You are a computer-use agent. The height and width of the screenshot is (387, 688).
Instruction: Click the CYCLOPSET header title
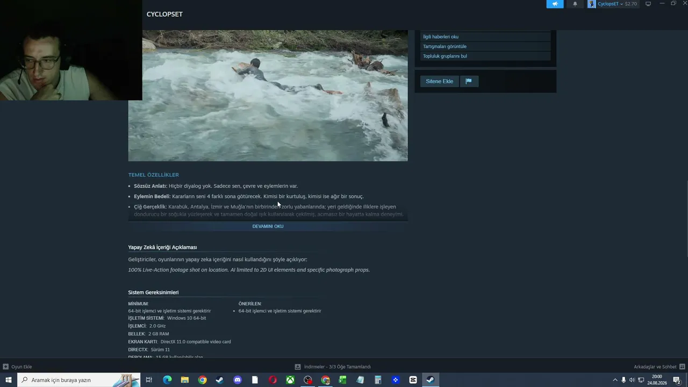click(x=164, y=14)
